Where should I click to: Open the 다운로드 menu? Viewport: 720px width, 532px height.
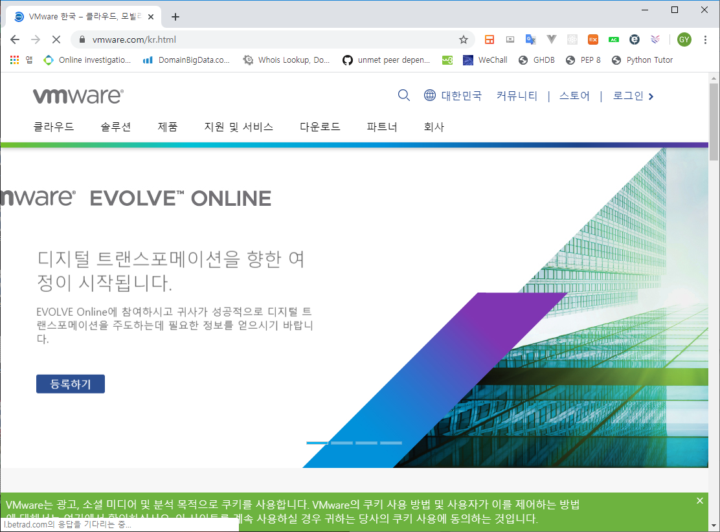[x=320, y=127]
